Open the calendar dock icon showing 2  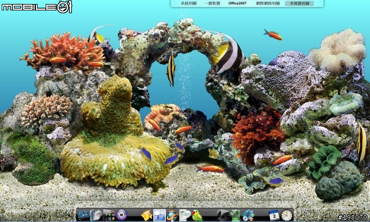click(274, 215)
